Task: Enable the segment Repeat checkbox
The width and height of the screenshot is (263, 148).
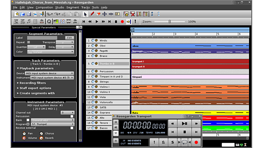Action: pos(29,42)
